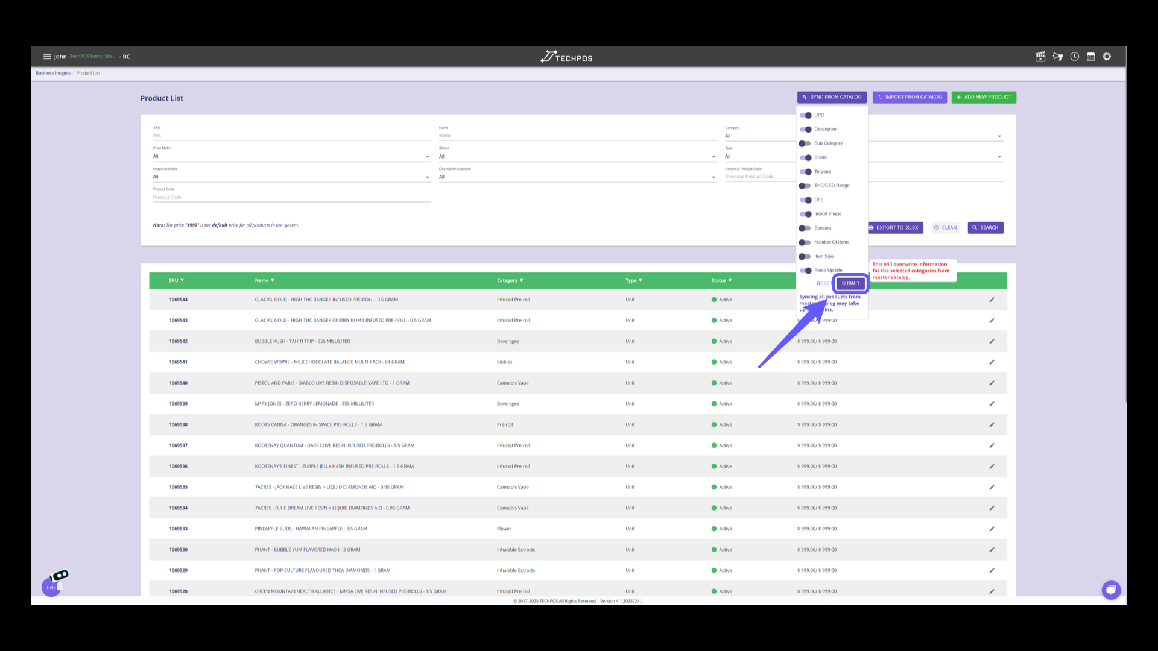Focus the Product Code input field
The height and width of the screenshot is (651, 1158).
[x=292, y=197]
